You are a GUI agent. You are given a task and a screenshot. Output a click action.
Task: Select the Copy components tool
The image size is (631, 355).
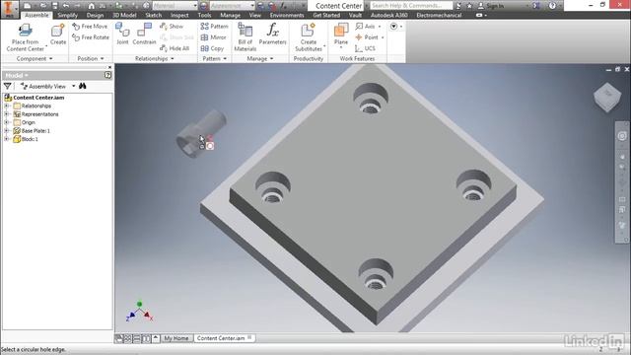(x=212, y=48)
